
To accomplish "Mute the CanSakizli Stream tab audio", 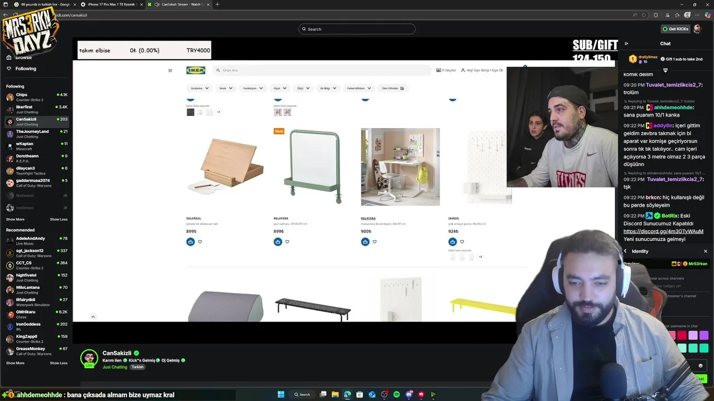I will tap(157, 4).
